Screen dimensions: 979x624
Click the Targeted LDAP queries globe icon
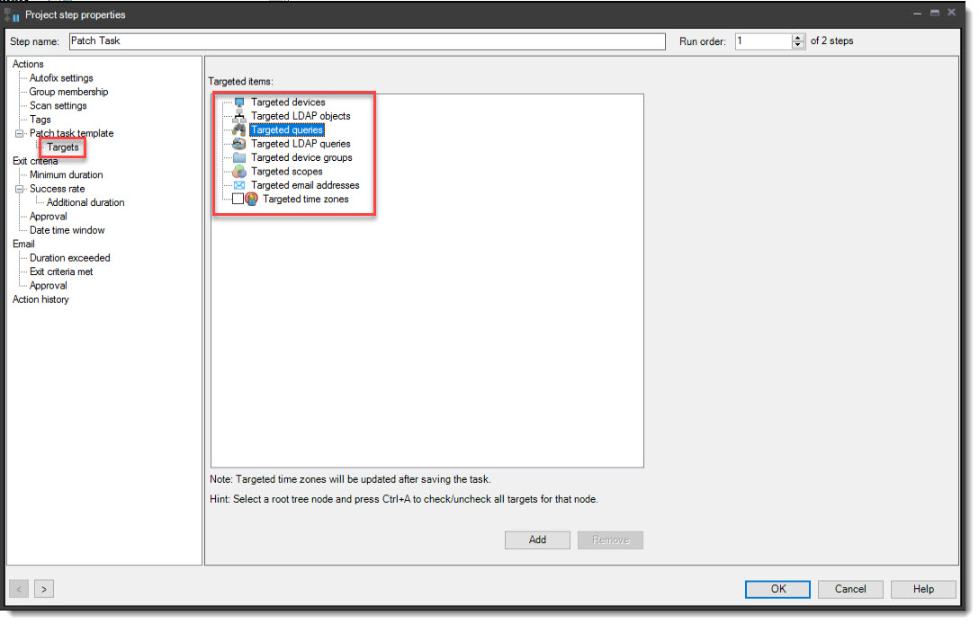[238, 143]
